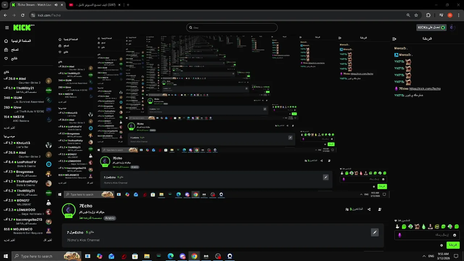Open kacemrguiba213 channel in sidebar

(x=28, y=221)
